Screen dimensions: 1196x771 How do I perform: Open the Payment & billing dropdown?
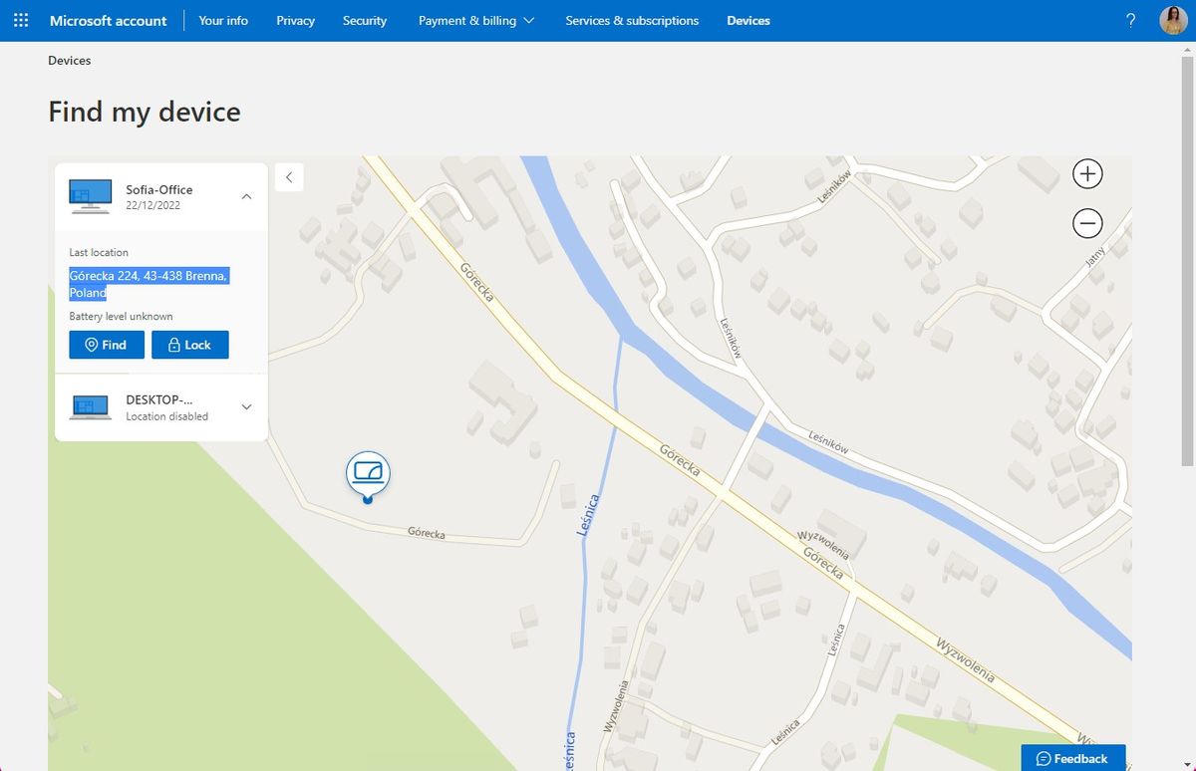(x=476, y=20)
